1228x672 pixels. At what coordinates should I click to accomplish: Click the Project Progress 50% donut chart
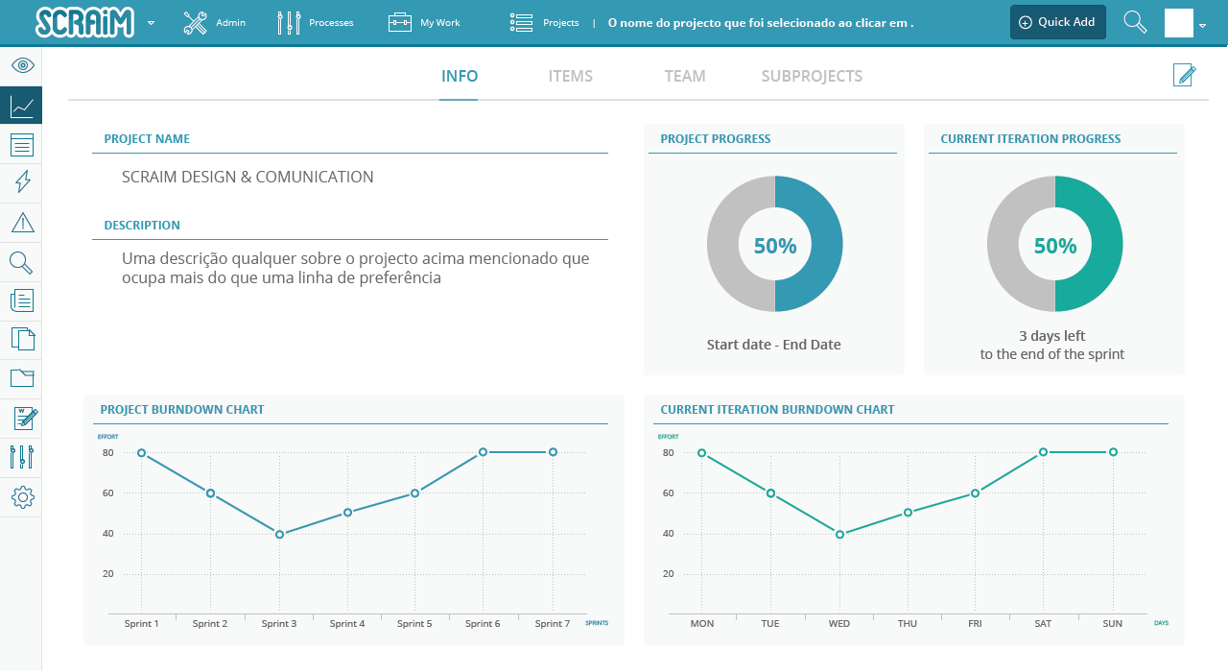(x=774, y=244)
